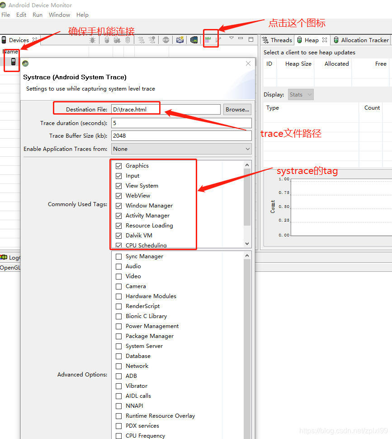Screen dimensions: 392x439
Task: Click the Systrace dialog Android logo icon
Action: [x=25, y=63]
